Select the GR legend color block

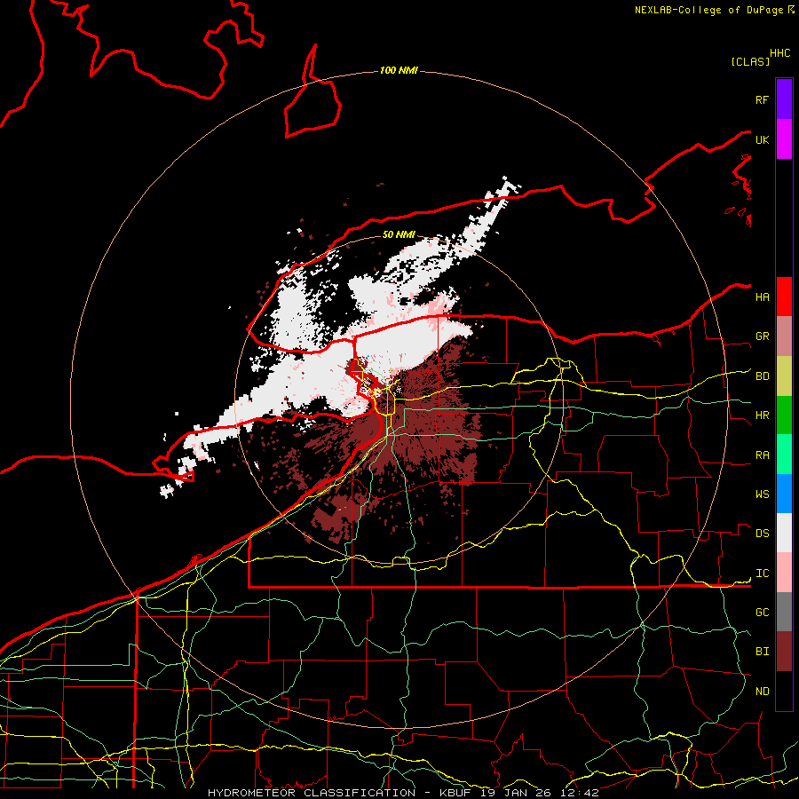[x=784, y=336]
